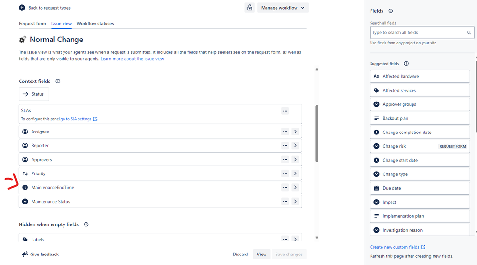
Task: Click the Maintenance Status dropdown-type icon
Action: [25, 201]
